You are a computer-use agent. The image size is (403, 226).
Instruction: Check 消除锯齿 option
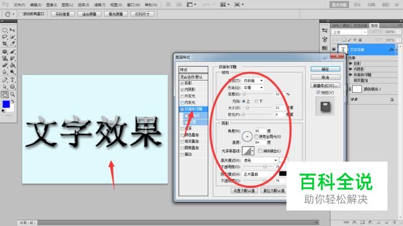click(x=260, y=150)
